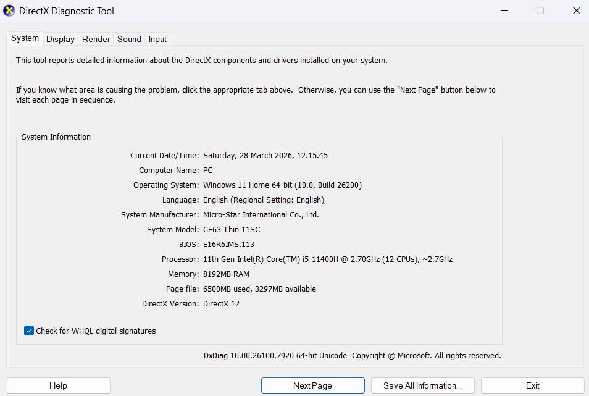Select the Sound tab
This screenshot has width=589, height=396.
pyautogui.click(x=129, y=39)
